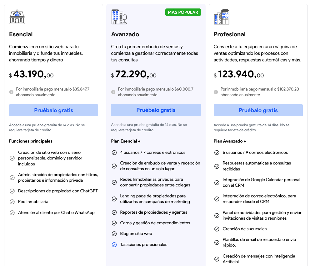310x266 pixels.
Task: Click the MÁS POPULAR green badge
Action: click(183, 12)
